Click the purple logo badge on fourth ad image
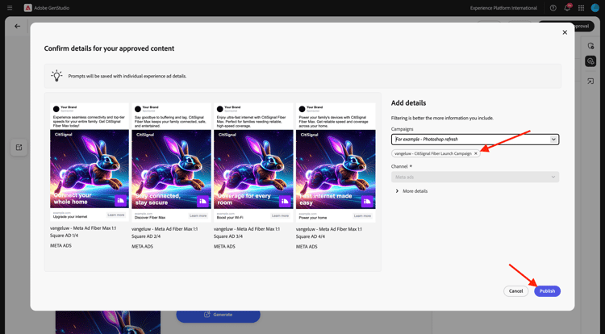 367,201
